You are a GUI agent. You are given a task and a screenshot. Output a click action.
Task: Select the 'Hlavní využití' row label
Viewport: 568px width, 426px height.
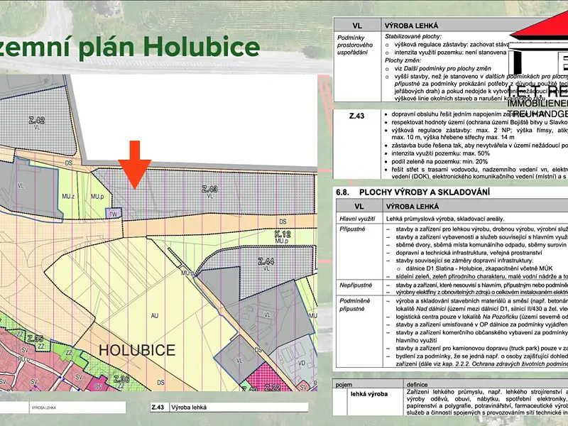pos(357,219)
